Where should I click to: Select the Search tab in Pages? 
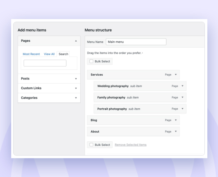pyautogui.click(x=63, y=54)
